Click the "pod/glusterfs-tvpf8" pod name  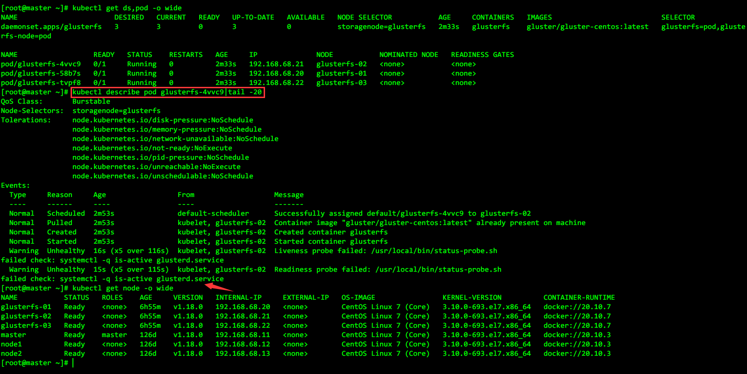click(x=41, y=83)
